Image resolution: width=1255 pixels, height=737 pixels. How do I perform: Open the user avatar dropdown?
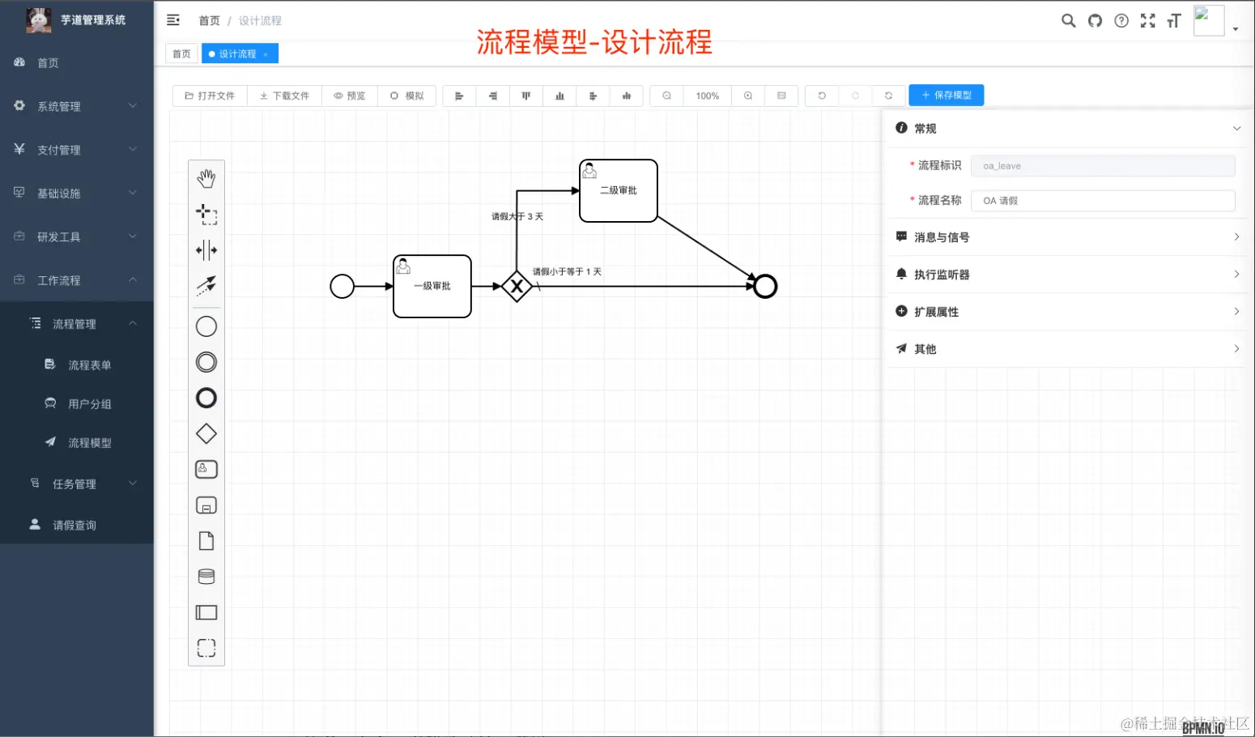coord(1216,21)
